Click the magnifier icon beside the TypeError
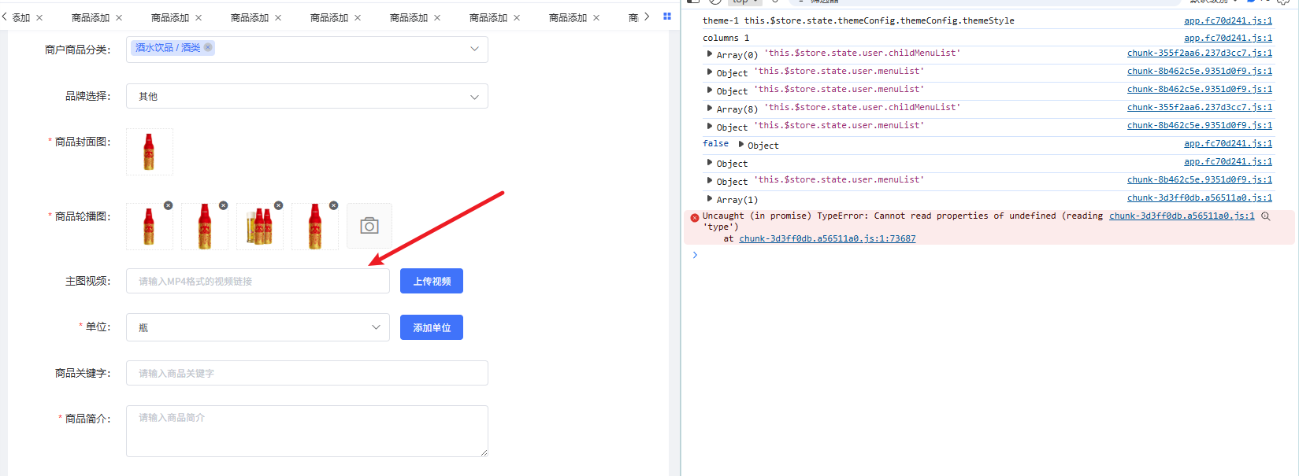Screen dimensions: 1299x476 pos(1266,216)
